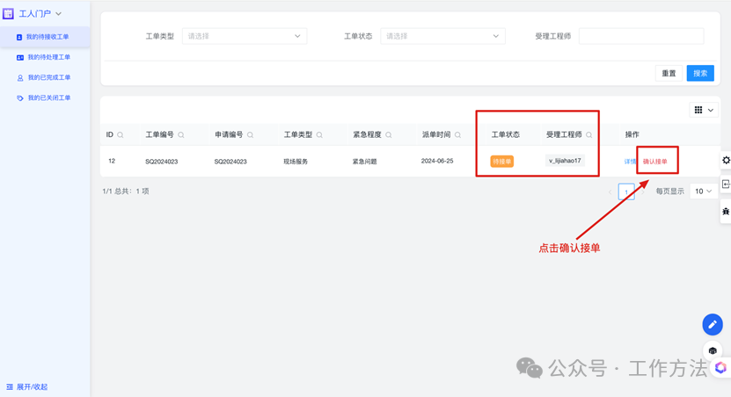
Task: Select 我的待接收工单 in sidebar
Action: tap(45, 37)
